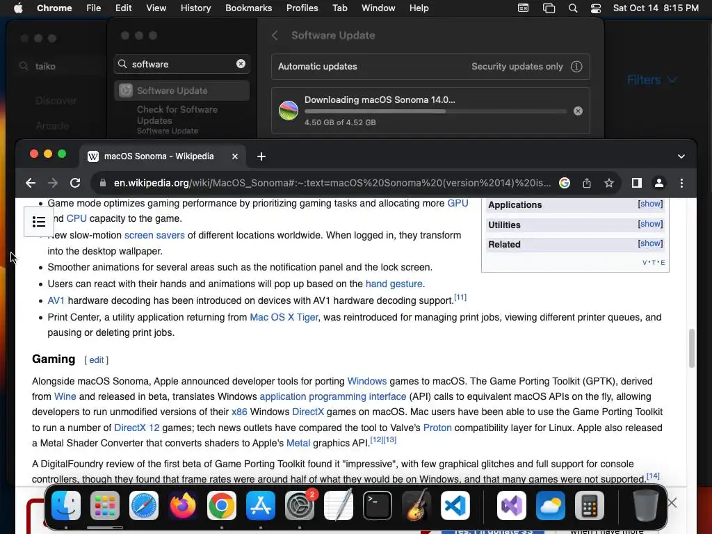712x534 pixels.
Task: Open the Filters dropdown in App Store
Action: pyautogui.click(x=652, y=80)
